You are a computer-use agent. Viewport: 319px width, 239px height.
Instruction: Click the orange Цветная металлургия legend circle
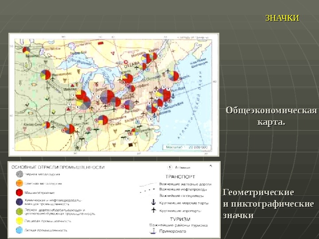click(19, 183)
